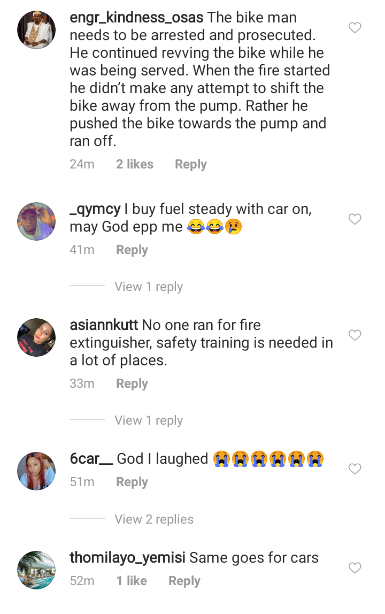The image size is (385, 614).
Task: Tap heart next to 6car__ comment
Action: pos(355,469)
